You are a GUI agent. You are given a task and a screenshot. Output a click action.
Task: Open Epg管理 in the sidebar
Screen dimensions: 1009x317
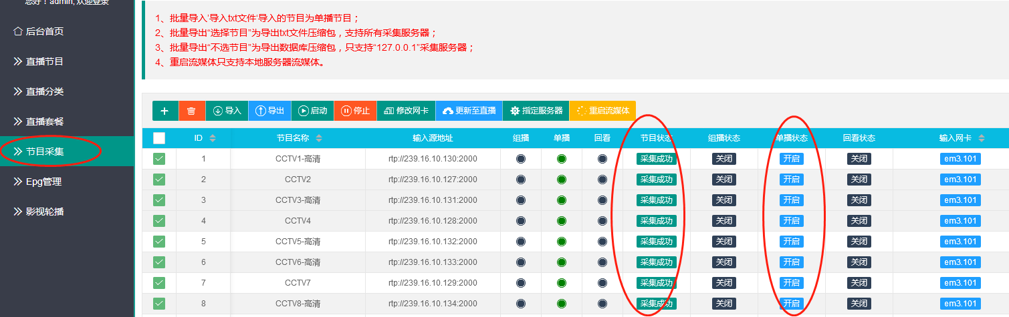(x=43, y=182)
